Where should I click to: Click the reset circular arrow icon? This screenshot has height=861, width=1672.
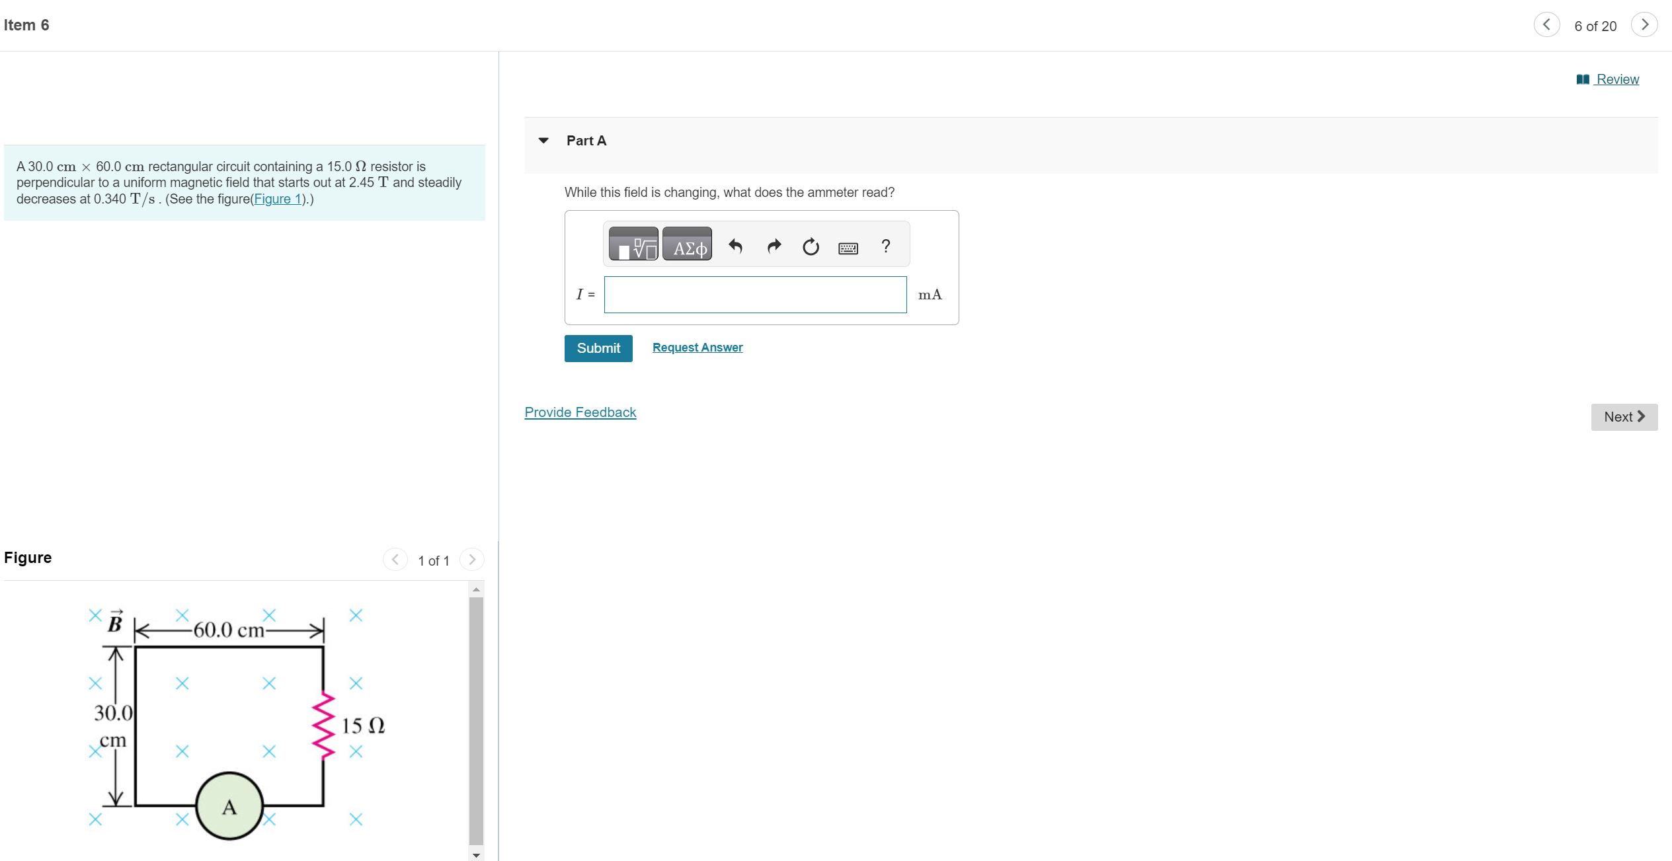tap(811, 246)
